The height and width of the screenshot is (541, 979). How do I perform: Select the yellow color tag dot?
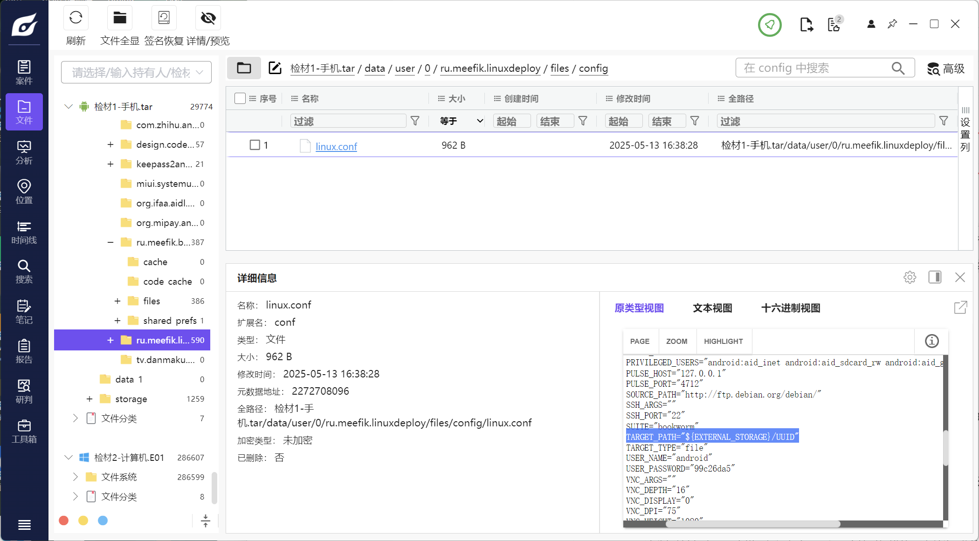pyautogui.click(x=83, y=520)
